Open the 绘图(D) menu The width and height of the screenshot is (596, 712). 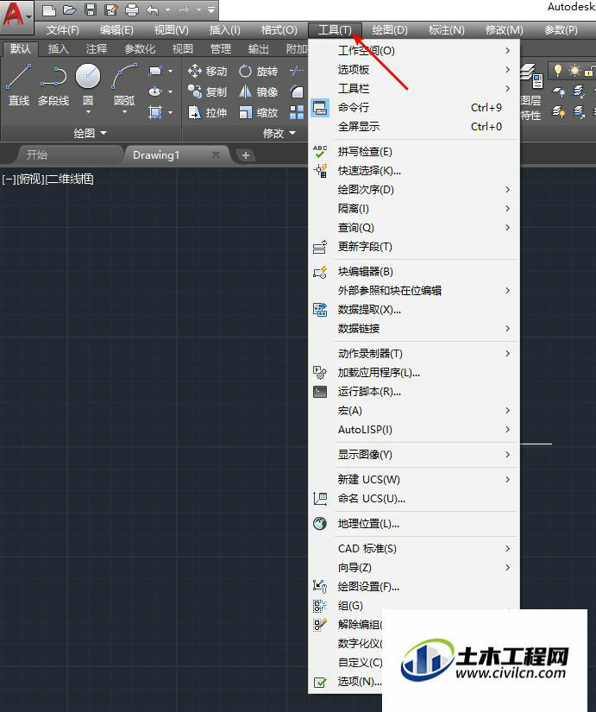(x=390, y=30)
